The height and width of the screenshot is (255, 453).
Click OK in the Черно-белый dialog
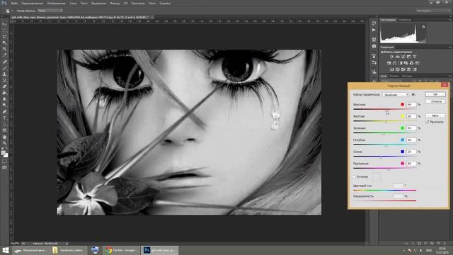coord(435,94)
